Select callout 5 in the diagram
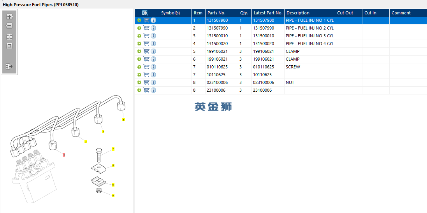The image size is (427, 213). point(113,166)
